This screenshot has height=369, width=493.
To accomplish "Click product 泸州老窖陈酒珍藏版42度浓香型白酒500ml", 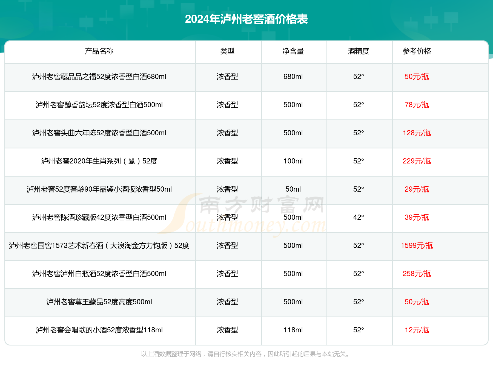I will pos(99,218).
